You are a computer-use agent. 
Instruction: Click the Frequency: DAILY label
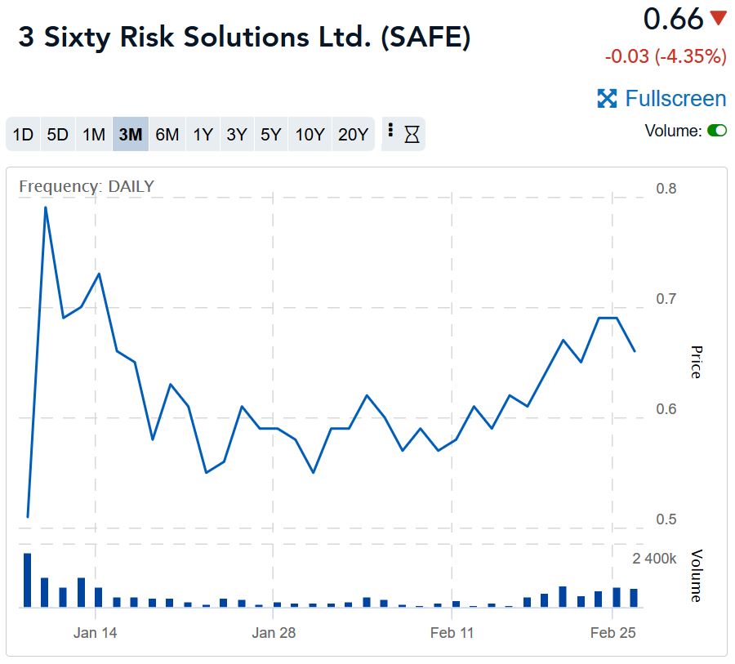87,186
